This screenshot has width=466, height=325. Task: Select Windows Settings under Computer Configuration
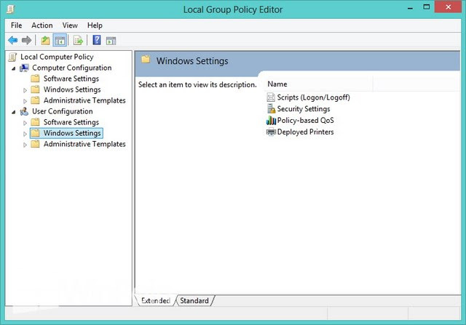(72, 89)
